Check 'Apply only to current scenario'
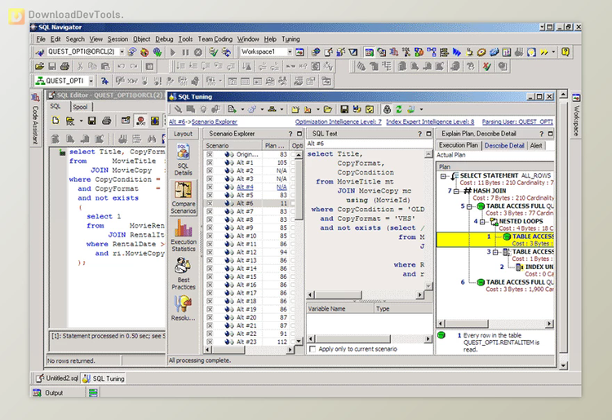The width and height of the screenshot is (612, 420). [x=313, y=349]
